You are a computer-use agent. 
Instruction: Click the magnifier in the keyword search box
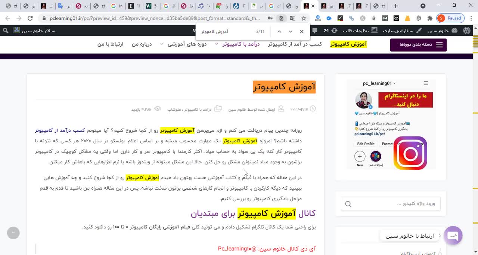348,204
